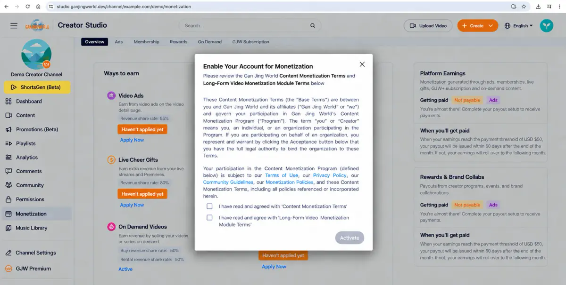Focus the Search input field

click(x=250, y=26)
